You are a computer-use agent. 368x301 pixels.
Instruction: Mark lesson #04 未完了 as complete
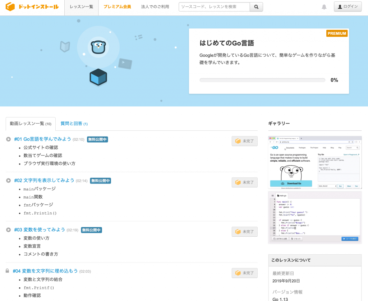pyautogui.click(x=244, y=273)
